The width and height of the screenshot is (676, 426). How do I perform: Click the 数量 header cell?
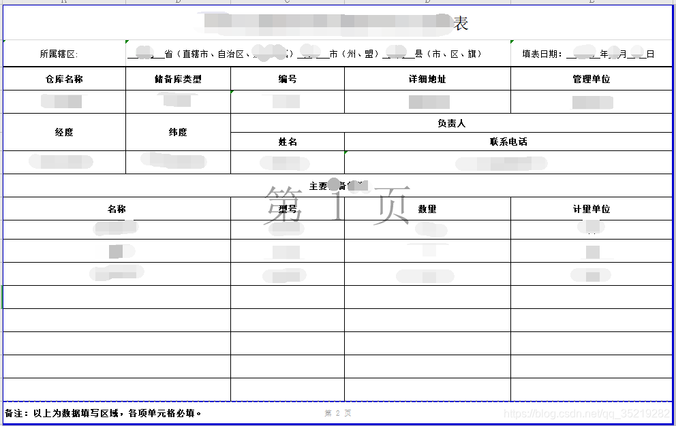(426, 209)
